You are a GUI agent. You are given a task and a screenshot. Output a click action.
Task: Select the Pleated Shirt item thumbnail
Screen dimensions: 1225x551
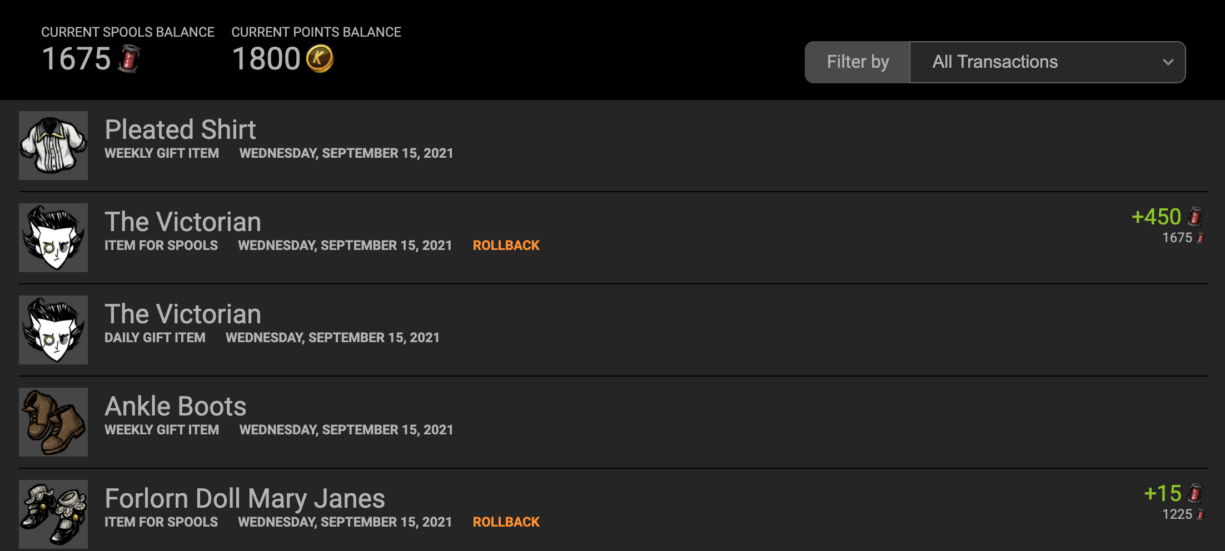[x=53, y=146]
